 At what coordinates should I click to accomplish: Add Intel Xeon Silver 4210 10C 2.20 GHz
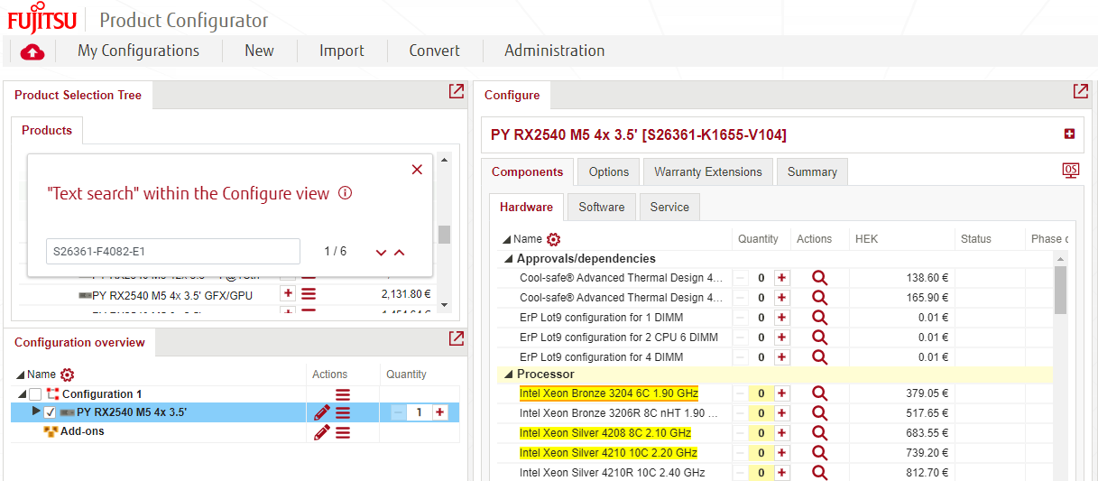click(x=782, y=453)
